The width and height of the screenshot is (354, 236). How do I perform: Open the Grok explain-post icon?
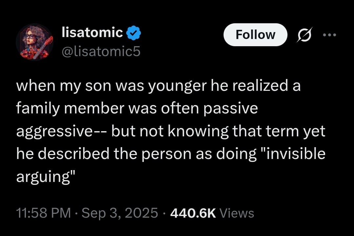click(x=305, y=34)
